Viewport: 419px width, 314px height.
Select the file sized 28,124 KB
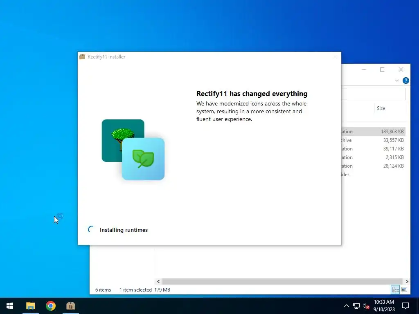coord(373,166)
